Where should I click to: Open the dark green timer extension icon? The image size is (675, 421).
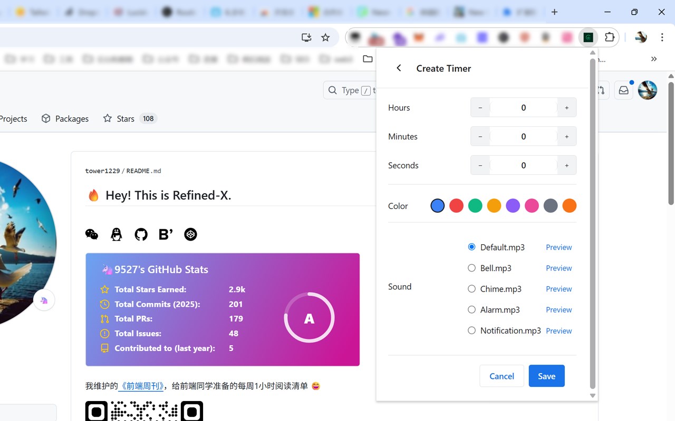point(588,37)
